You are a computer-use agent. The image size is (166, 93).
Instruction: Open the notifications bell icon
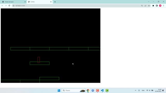point(163,90)
